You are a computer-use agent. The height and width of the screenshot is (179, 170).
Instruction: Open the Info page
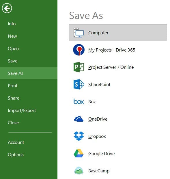[x=12, y=24]
